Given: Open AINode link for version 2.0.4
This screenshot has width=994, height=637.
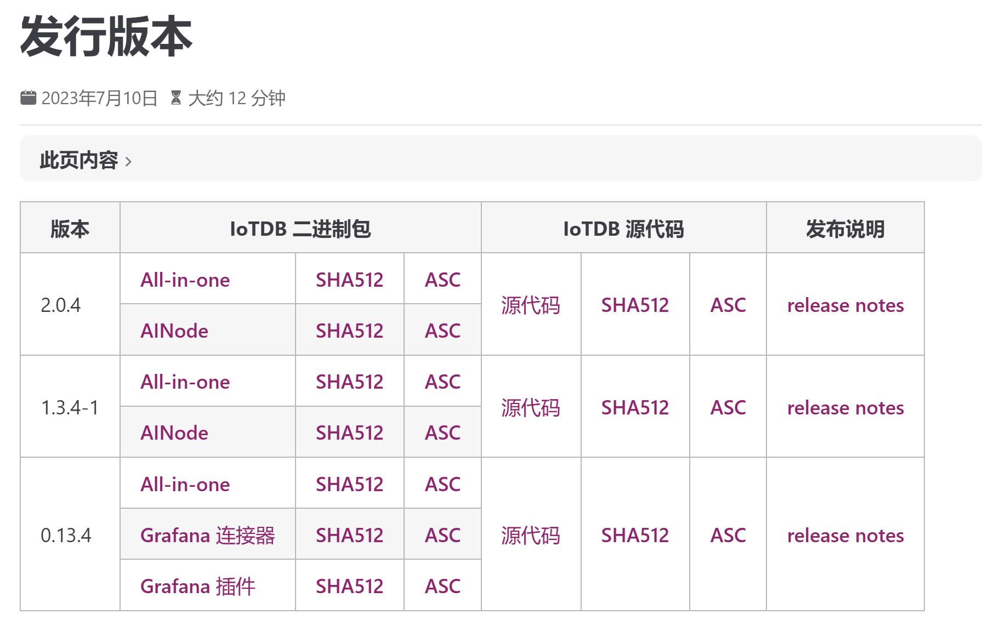Looking at the screenshot, I should [174, 331].
